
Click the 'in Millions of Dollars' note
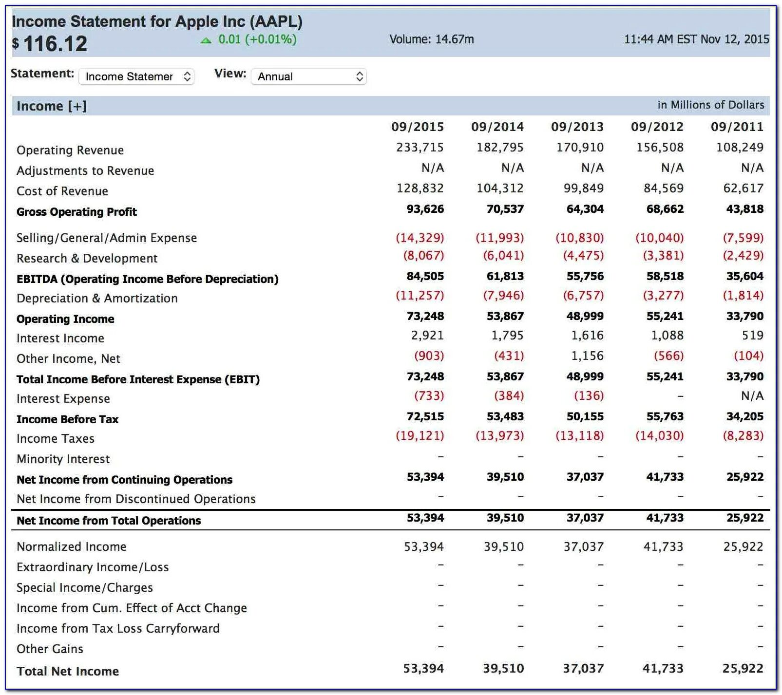711,105
